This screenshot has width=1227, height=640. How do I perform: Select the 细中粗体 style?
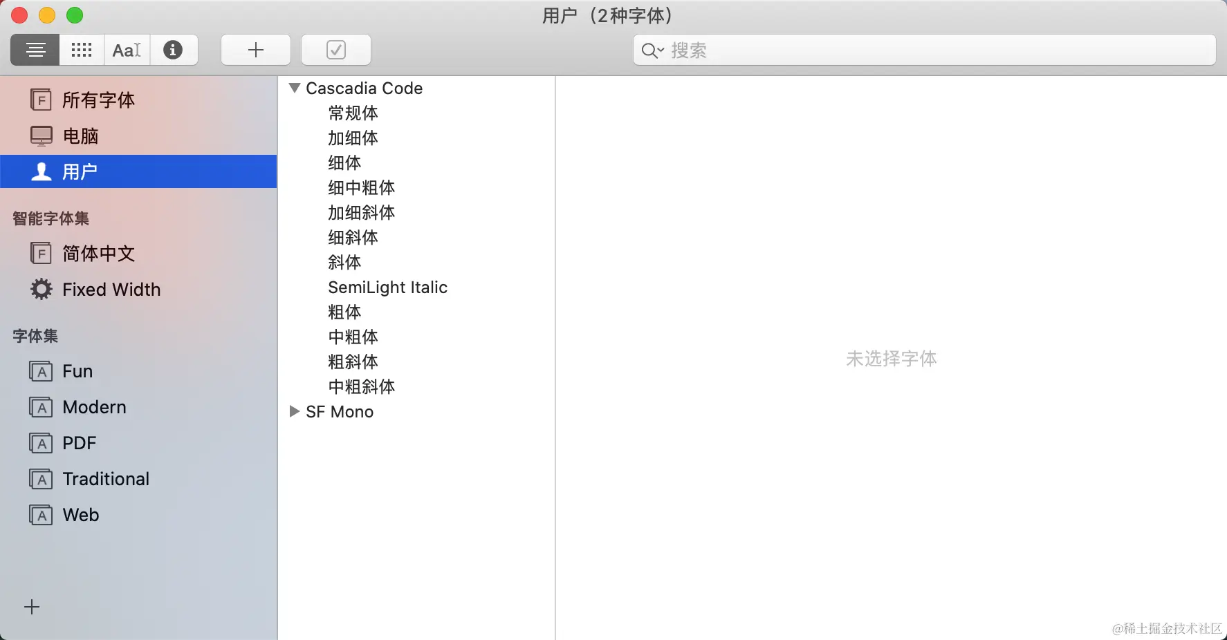tap(361, 187)
